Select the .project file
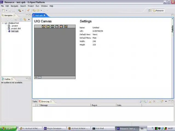This screenshot has height=131, width=175. coord(13,26)
